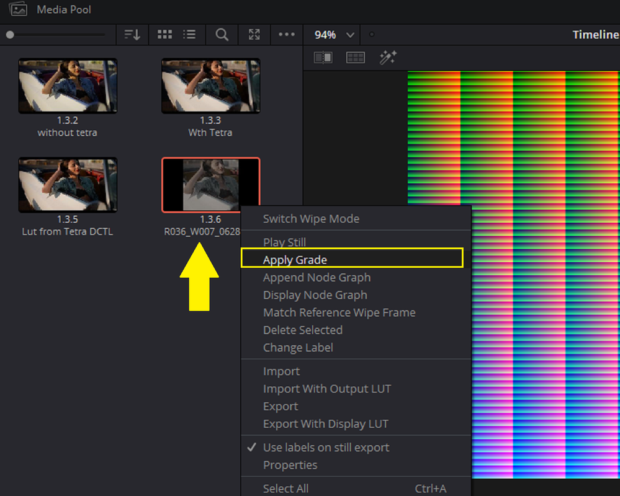Select still 1.3.3 Wth Tetra
Image resolution: width=620 pixels, height=496 pixels.
coord(211,86)
